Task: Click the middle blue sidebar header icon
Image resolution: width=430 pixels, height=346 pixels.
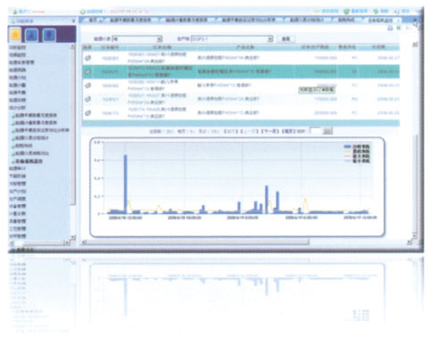Action: pyautogui.click(x=32, y=35)
